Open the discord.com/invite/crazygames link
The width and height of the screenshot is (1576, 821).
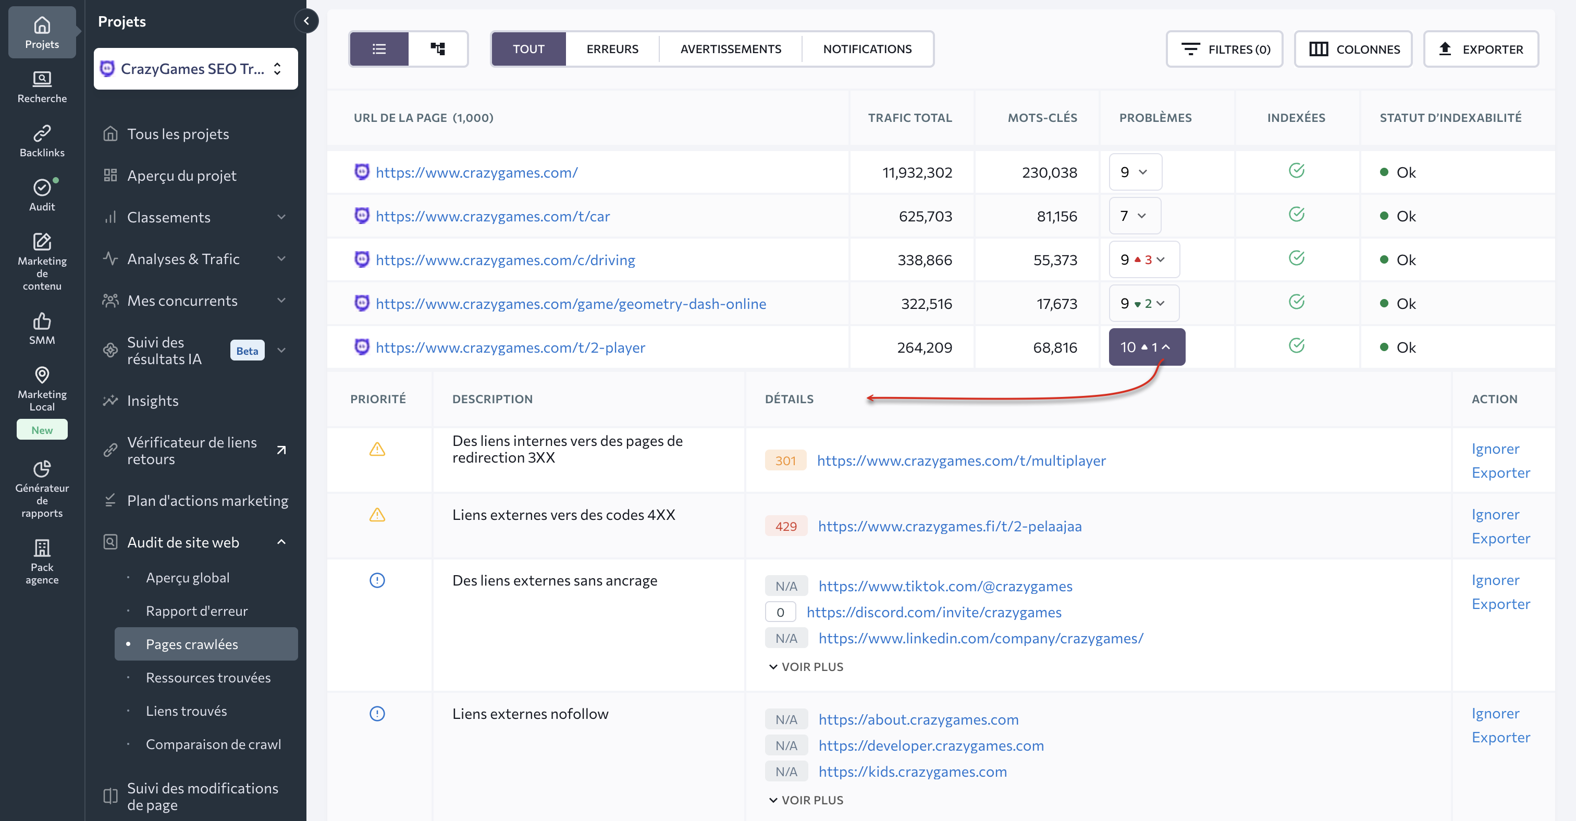[x=933, y=612]
